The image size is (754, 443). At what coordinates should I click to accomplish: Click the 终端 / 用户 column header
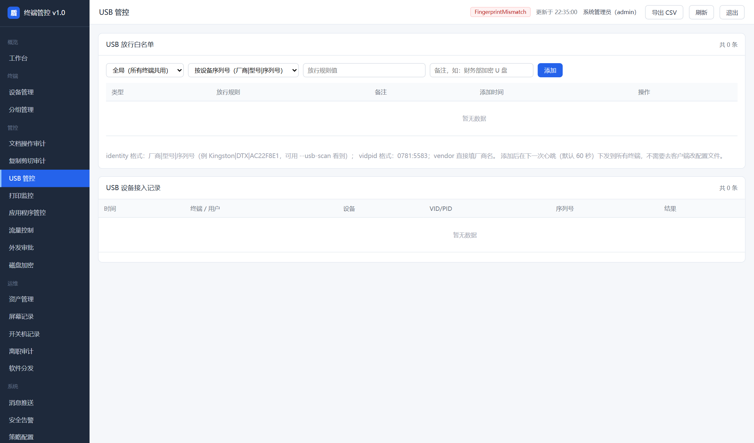(x=205, y=209)
